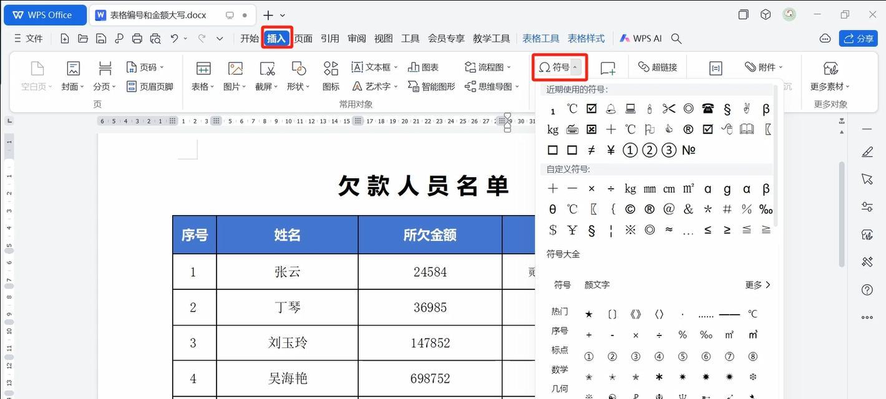Click the save icon in quick toolbar
886x399 pixels.
coord(101,39)
